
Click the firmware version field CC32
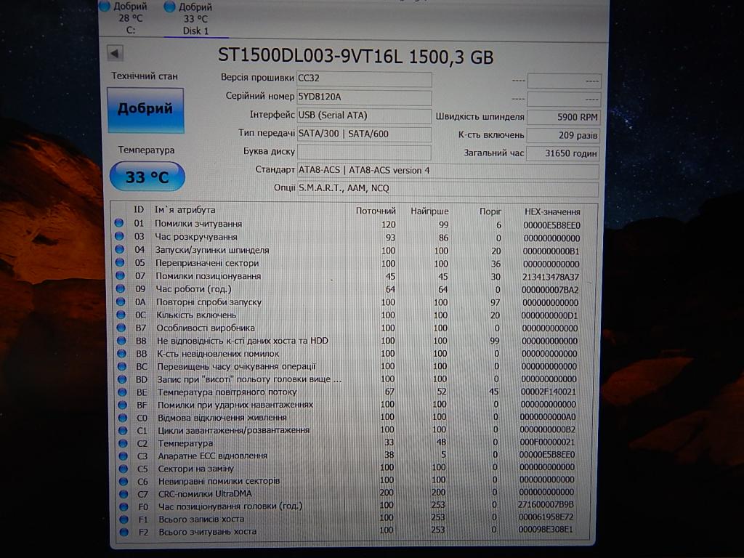coord(364,78)
